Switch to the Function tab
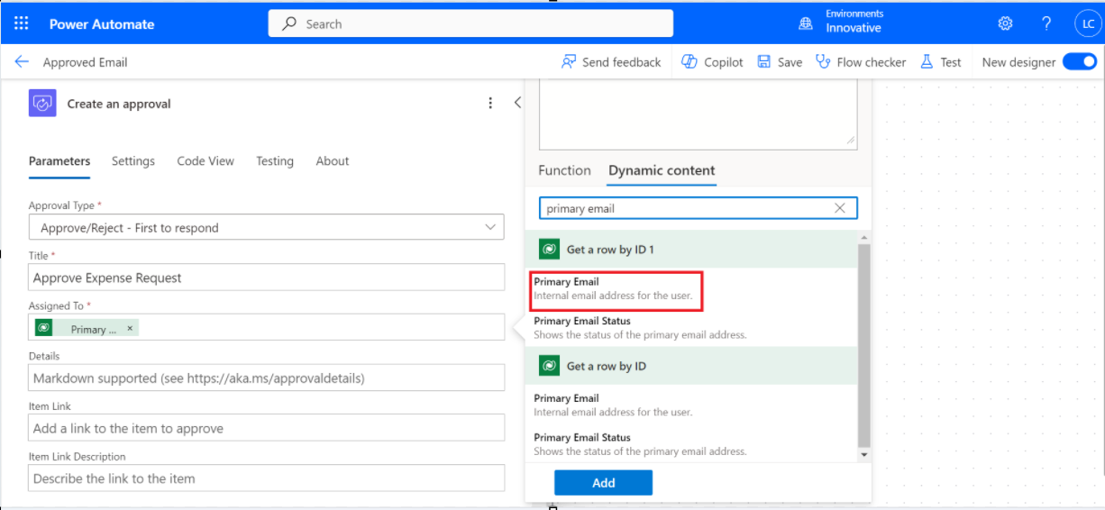 click(x=564, y=170)
